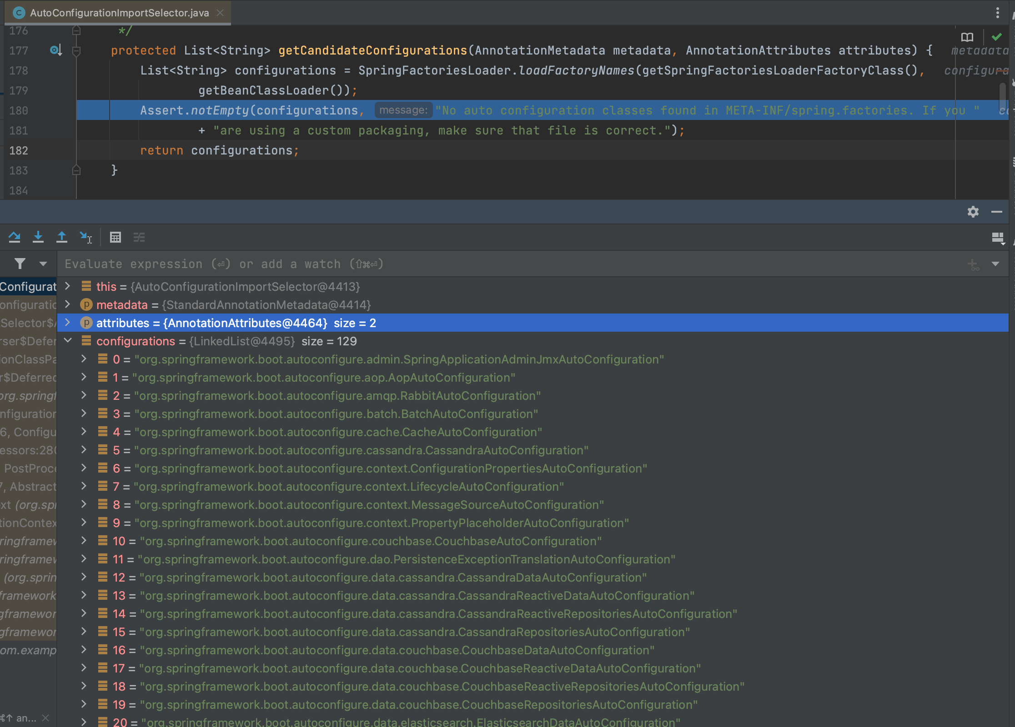Click the frames filter funnel icon
The height and width of the screenshot is (727, 1015).
point(20,264)
